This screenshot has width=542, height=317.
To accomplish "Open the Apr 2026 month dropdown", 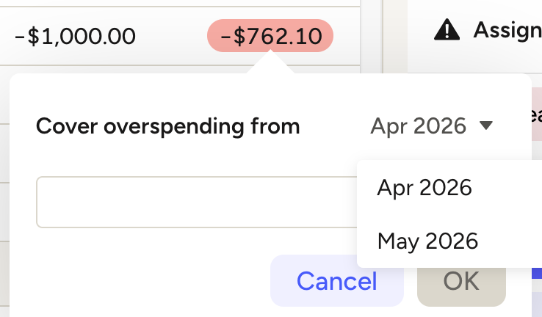I will click(x=430, y=126).
